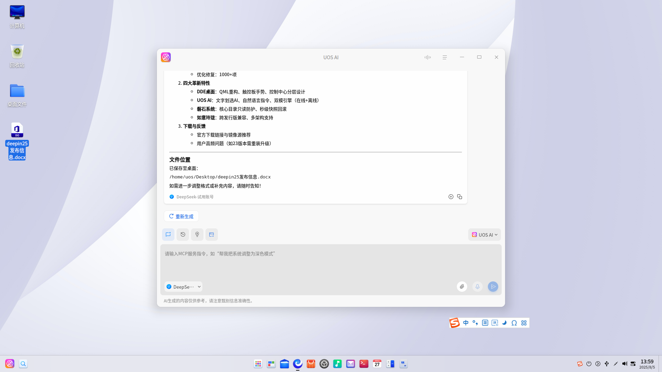Open the taskbar search magnifier
The height and width of the screenshot is (372, 662).
(x=23, y=364)
